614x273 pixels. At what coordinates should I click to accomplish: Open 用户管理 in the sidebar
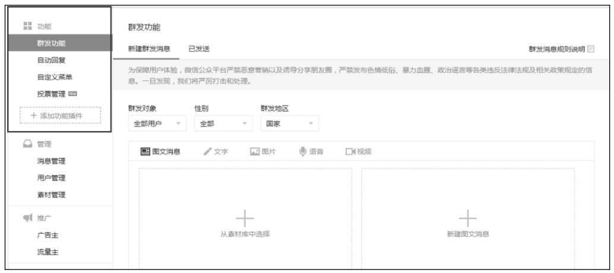point(51,178)
